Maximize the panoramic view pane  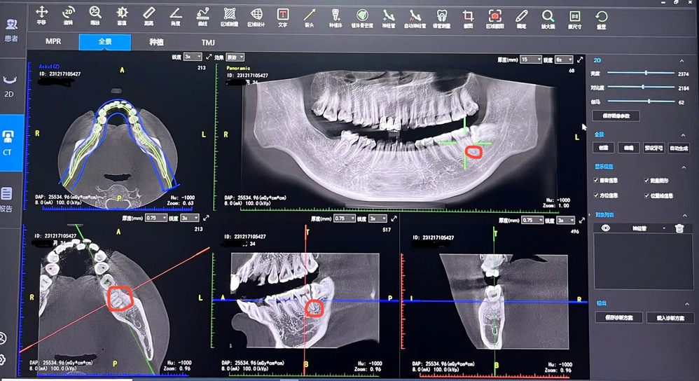pos(580,60)
